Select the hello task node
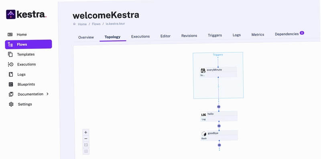 pos(219,116)
